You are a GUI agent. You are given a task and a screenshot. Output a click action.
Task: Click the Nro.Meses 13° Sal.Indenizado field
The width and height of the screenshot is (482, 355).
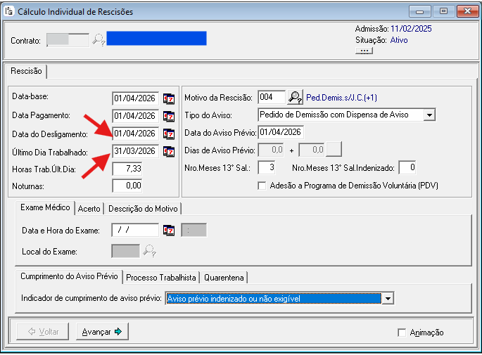click(408, 167)
